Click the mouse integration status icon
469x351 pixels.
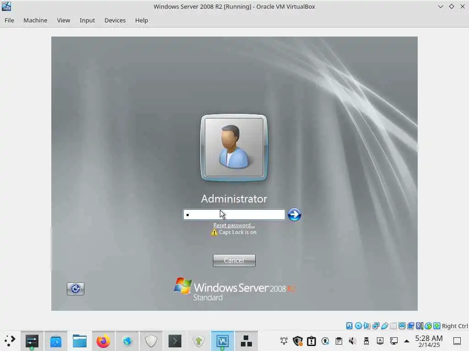click(x=428, y=325)
